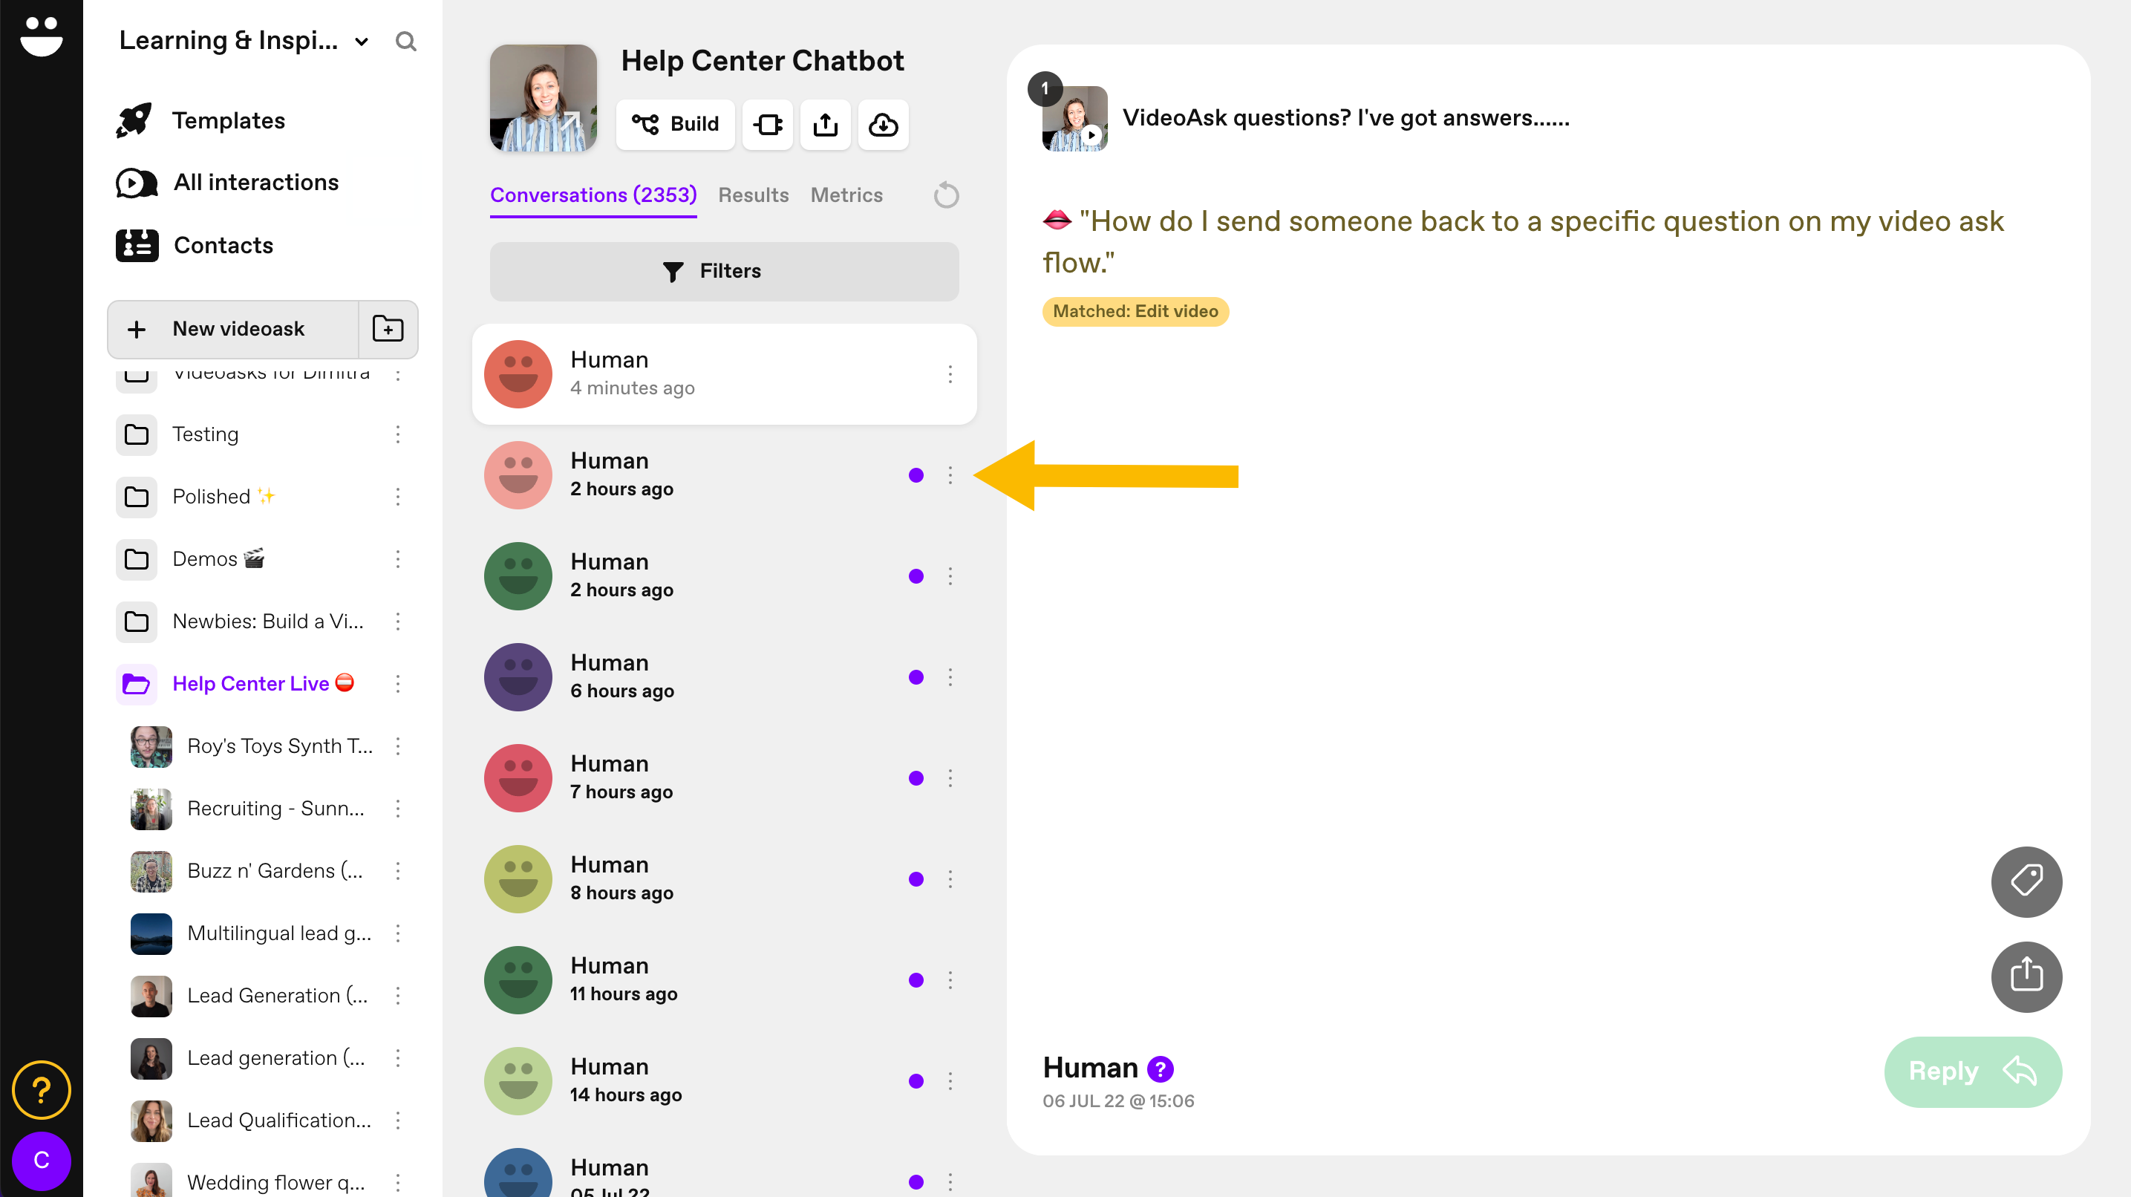Open options for 8 hours ago conversation

[x=950, y=878]
